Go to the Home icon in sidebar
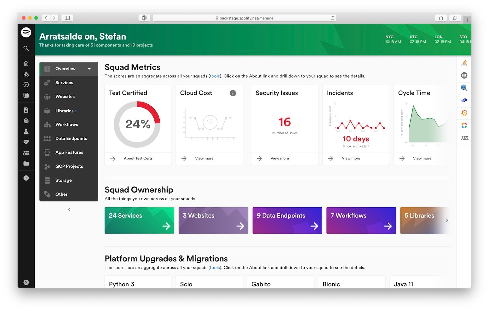Viewport: 489px width, 311px height. coord(26,63)
